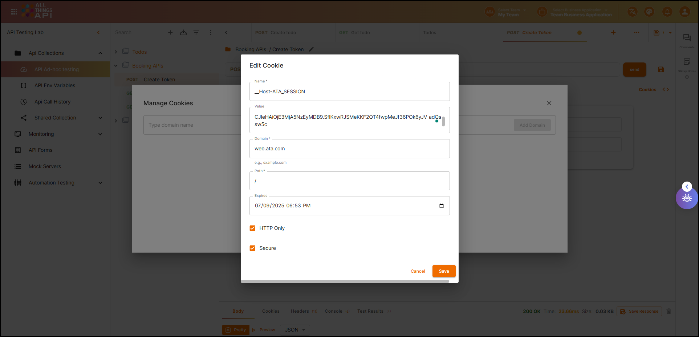Save the edited cookie
The height and width of the screenshot is (337, 699).
coord(443,271)
